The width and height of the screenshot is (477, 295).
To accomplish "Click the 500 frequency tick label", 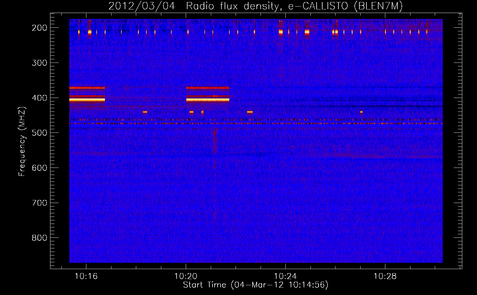I will (40, 133).
